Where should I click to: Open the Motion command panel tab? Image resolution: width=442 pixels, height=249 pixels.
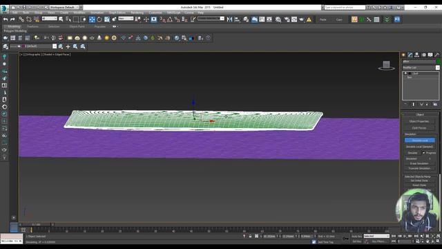pos(423,55)
